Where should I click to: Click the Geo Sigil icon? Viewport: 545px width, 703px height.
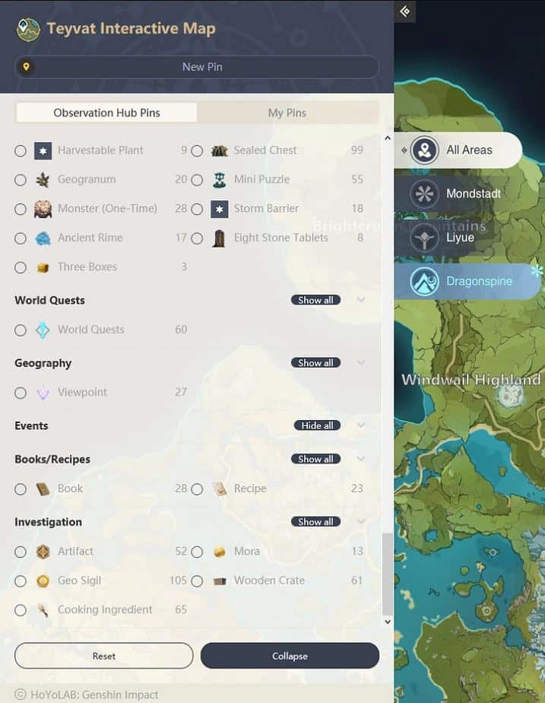click(43, 581)
